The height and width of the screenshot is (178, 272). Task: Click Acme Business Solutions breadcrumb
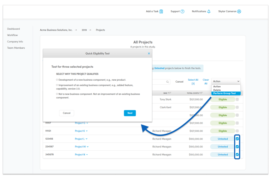[56, 30]
